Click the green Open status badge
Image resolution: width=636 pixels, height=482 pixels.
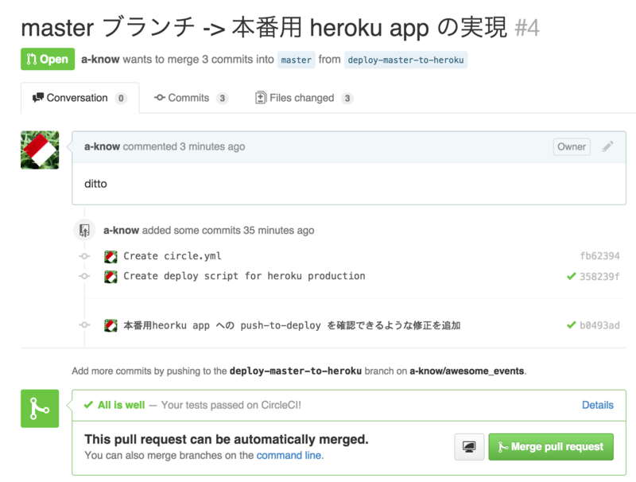click(x=48, y=59)
